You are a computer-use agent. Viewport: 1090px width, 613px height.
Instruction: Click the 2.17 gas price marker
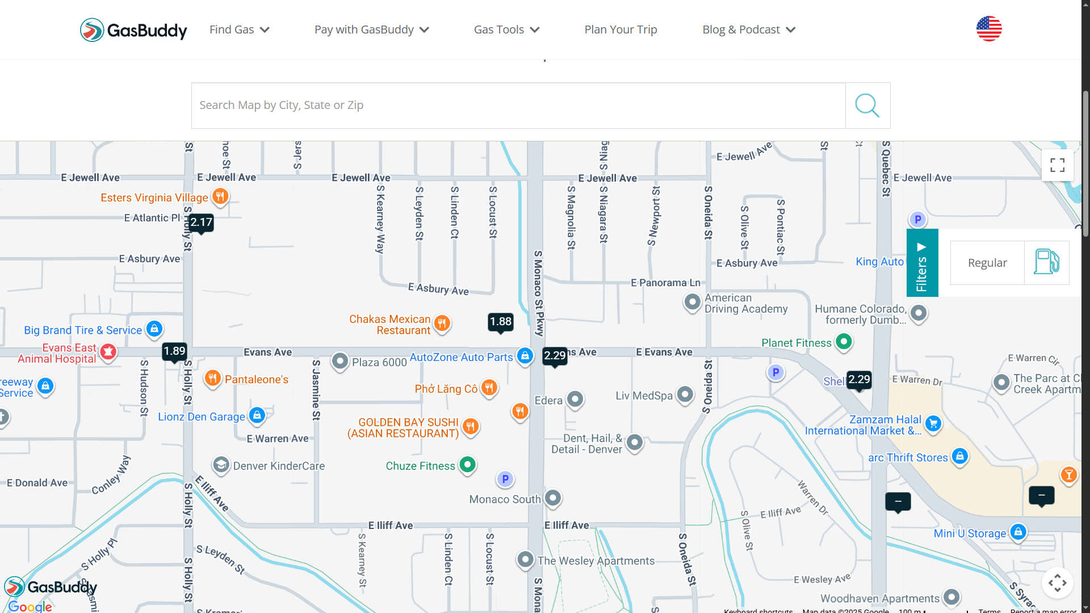[201, 222]
